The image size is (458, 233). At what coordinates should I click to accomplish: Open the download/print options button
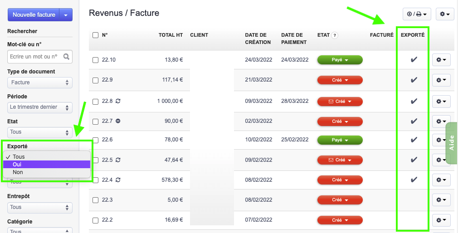click(417, 14)
